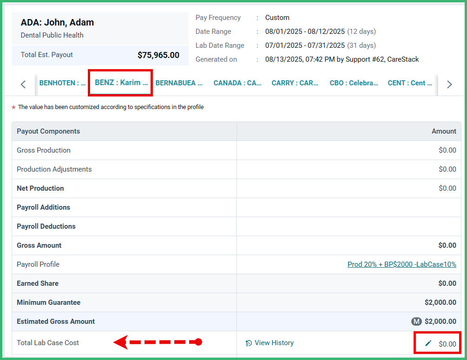Image resolution: width=467 pixels, height=360 pixels.
Task: Click the Generated on 08/13/2025, 07:42 PM value
Action: pyautogui.click(x=342, y=59)
